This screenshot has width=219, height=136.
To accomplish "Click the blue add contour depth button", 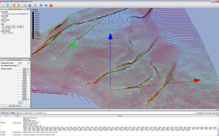I will (x=20, y=102).
